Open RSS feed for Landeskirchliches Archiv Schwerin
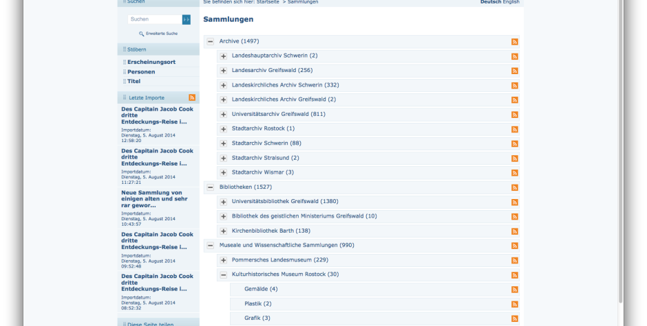The height and width of the screenshot is (326, 647). [x=515, y=86]
